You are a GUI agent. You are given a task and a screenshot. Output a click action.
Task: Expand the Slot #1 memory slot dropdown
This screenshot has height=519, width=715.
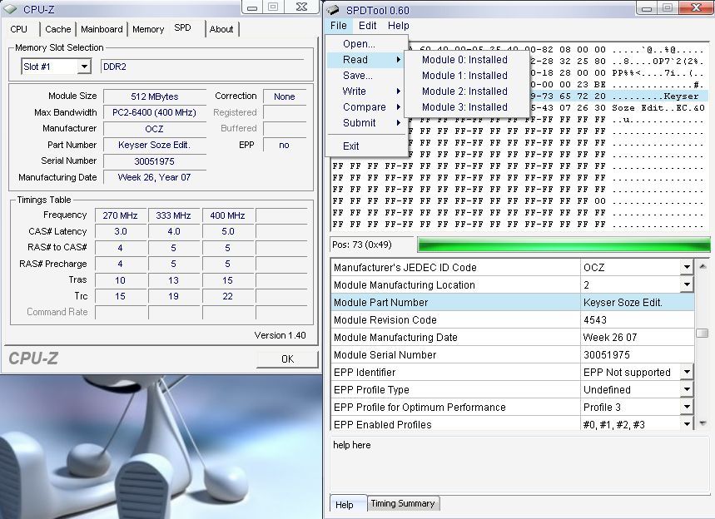84,67
